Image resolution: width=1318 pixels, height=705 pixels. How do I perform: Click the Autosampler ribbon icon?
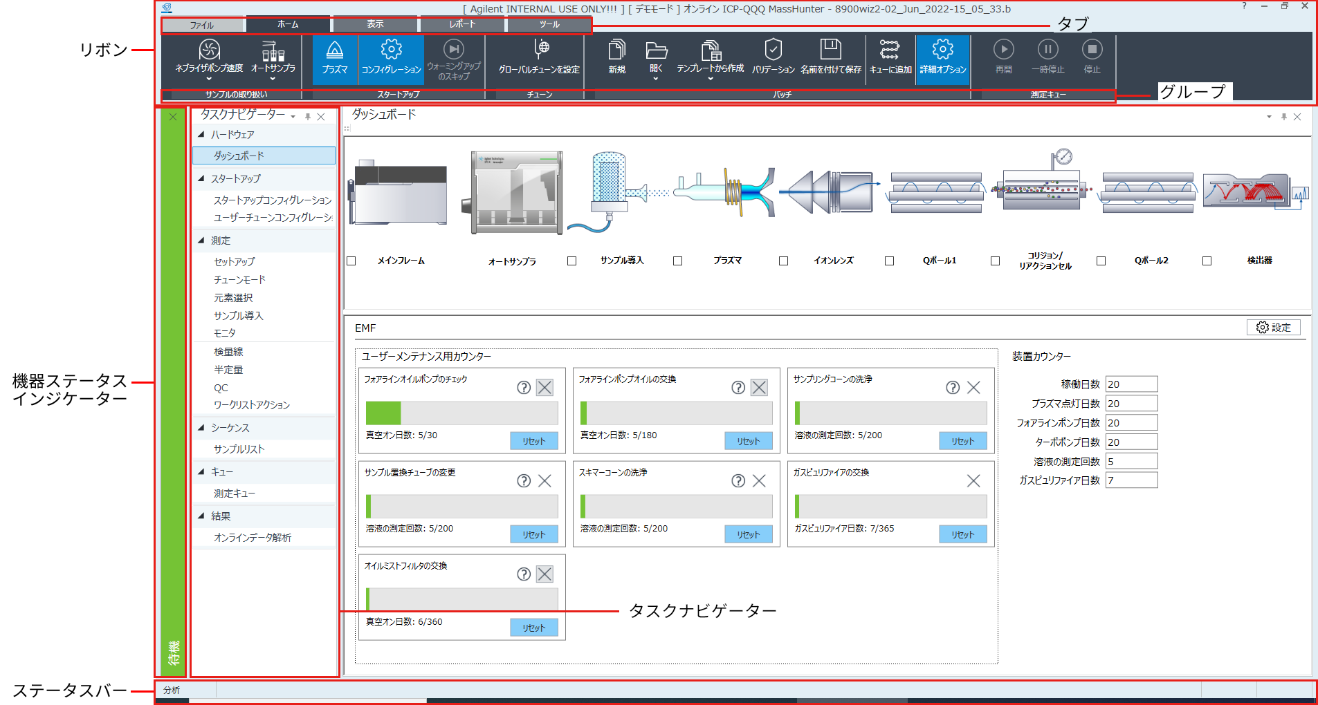pos(273,50)
